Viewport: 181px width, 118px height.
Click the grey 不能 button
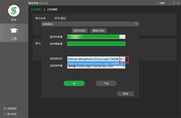click(x=106, y=84)
